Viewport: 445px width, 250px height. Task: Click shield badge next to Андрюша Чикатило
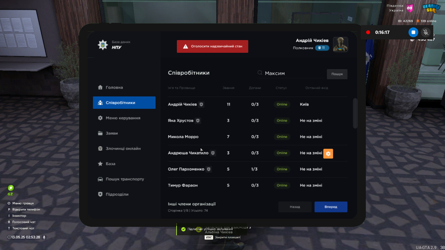click(x=213, y=153)
